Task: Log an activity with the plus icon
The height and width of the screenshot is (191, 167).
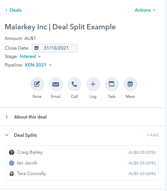Action: click(x=93, y=84)
